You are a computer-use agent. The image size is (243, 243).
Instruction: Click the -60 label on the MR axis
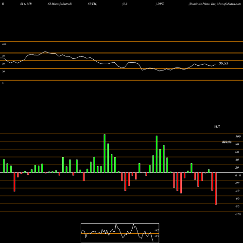(237, 199)
